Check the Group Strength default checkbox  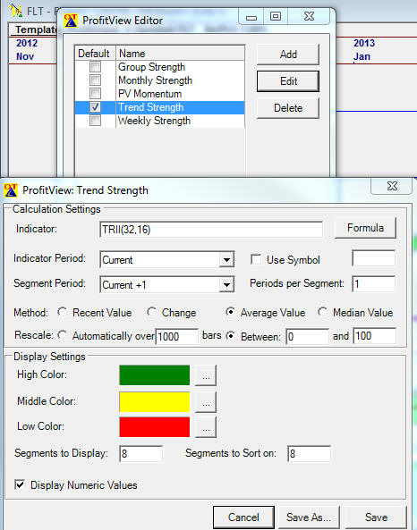tap(96, 67)
